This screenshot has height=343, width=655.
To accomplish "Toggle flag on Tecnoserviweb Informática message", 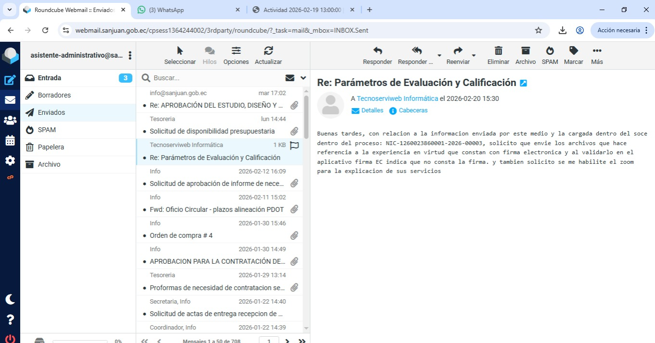I will pos(294,145).
